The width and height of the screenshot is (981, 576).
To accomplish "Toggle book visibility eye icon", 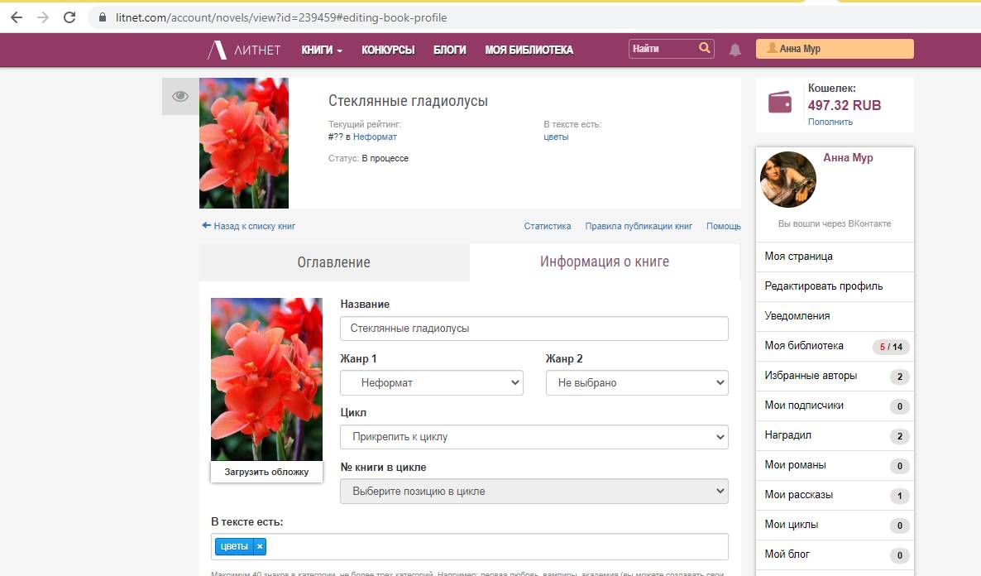I will tap(180, 97).
